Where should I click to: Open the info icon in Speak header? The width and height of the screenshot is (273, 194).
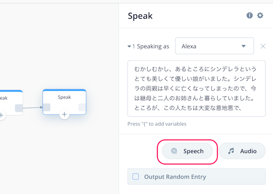point(249,15)
